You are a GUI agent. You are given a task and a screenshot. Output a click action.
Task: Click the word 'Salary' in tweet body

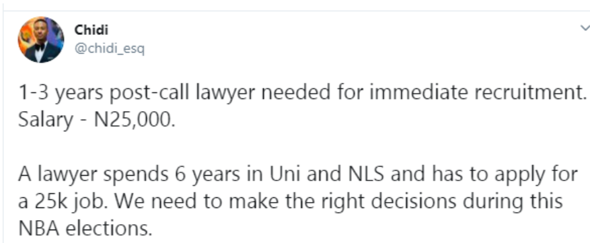(46, 120)
